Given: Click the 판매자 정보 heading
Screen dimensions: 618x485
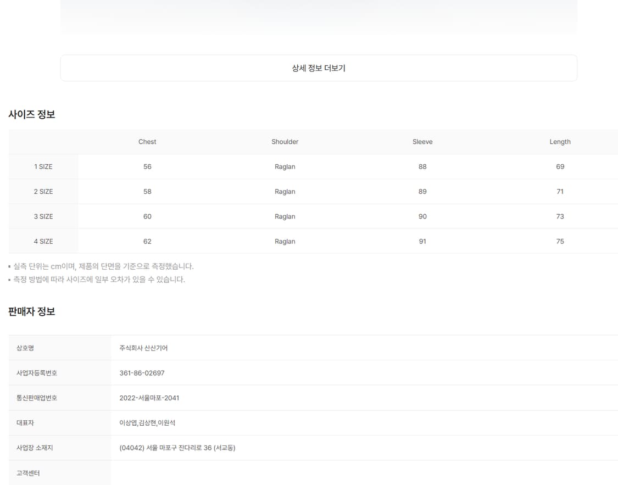Looking at the screenshot, I should click(x=32, y=311).
